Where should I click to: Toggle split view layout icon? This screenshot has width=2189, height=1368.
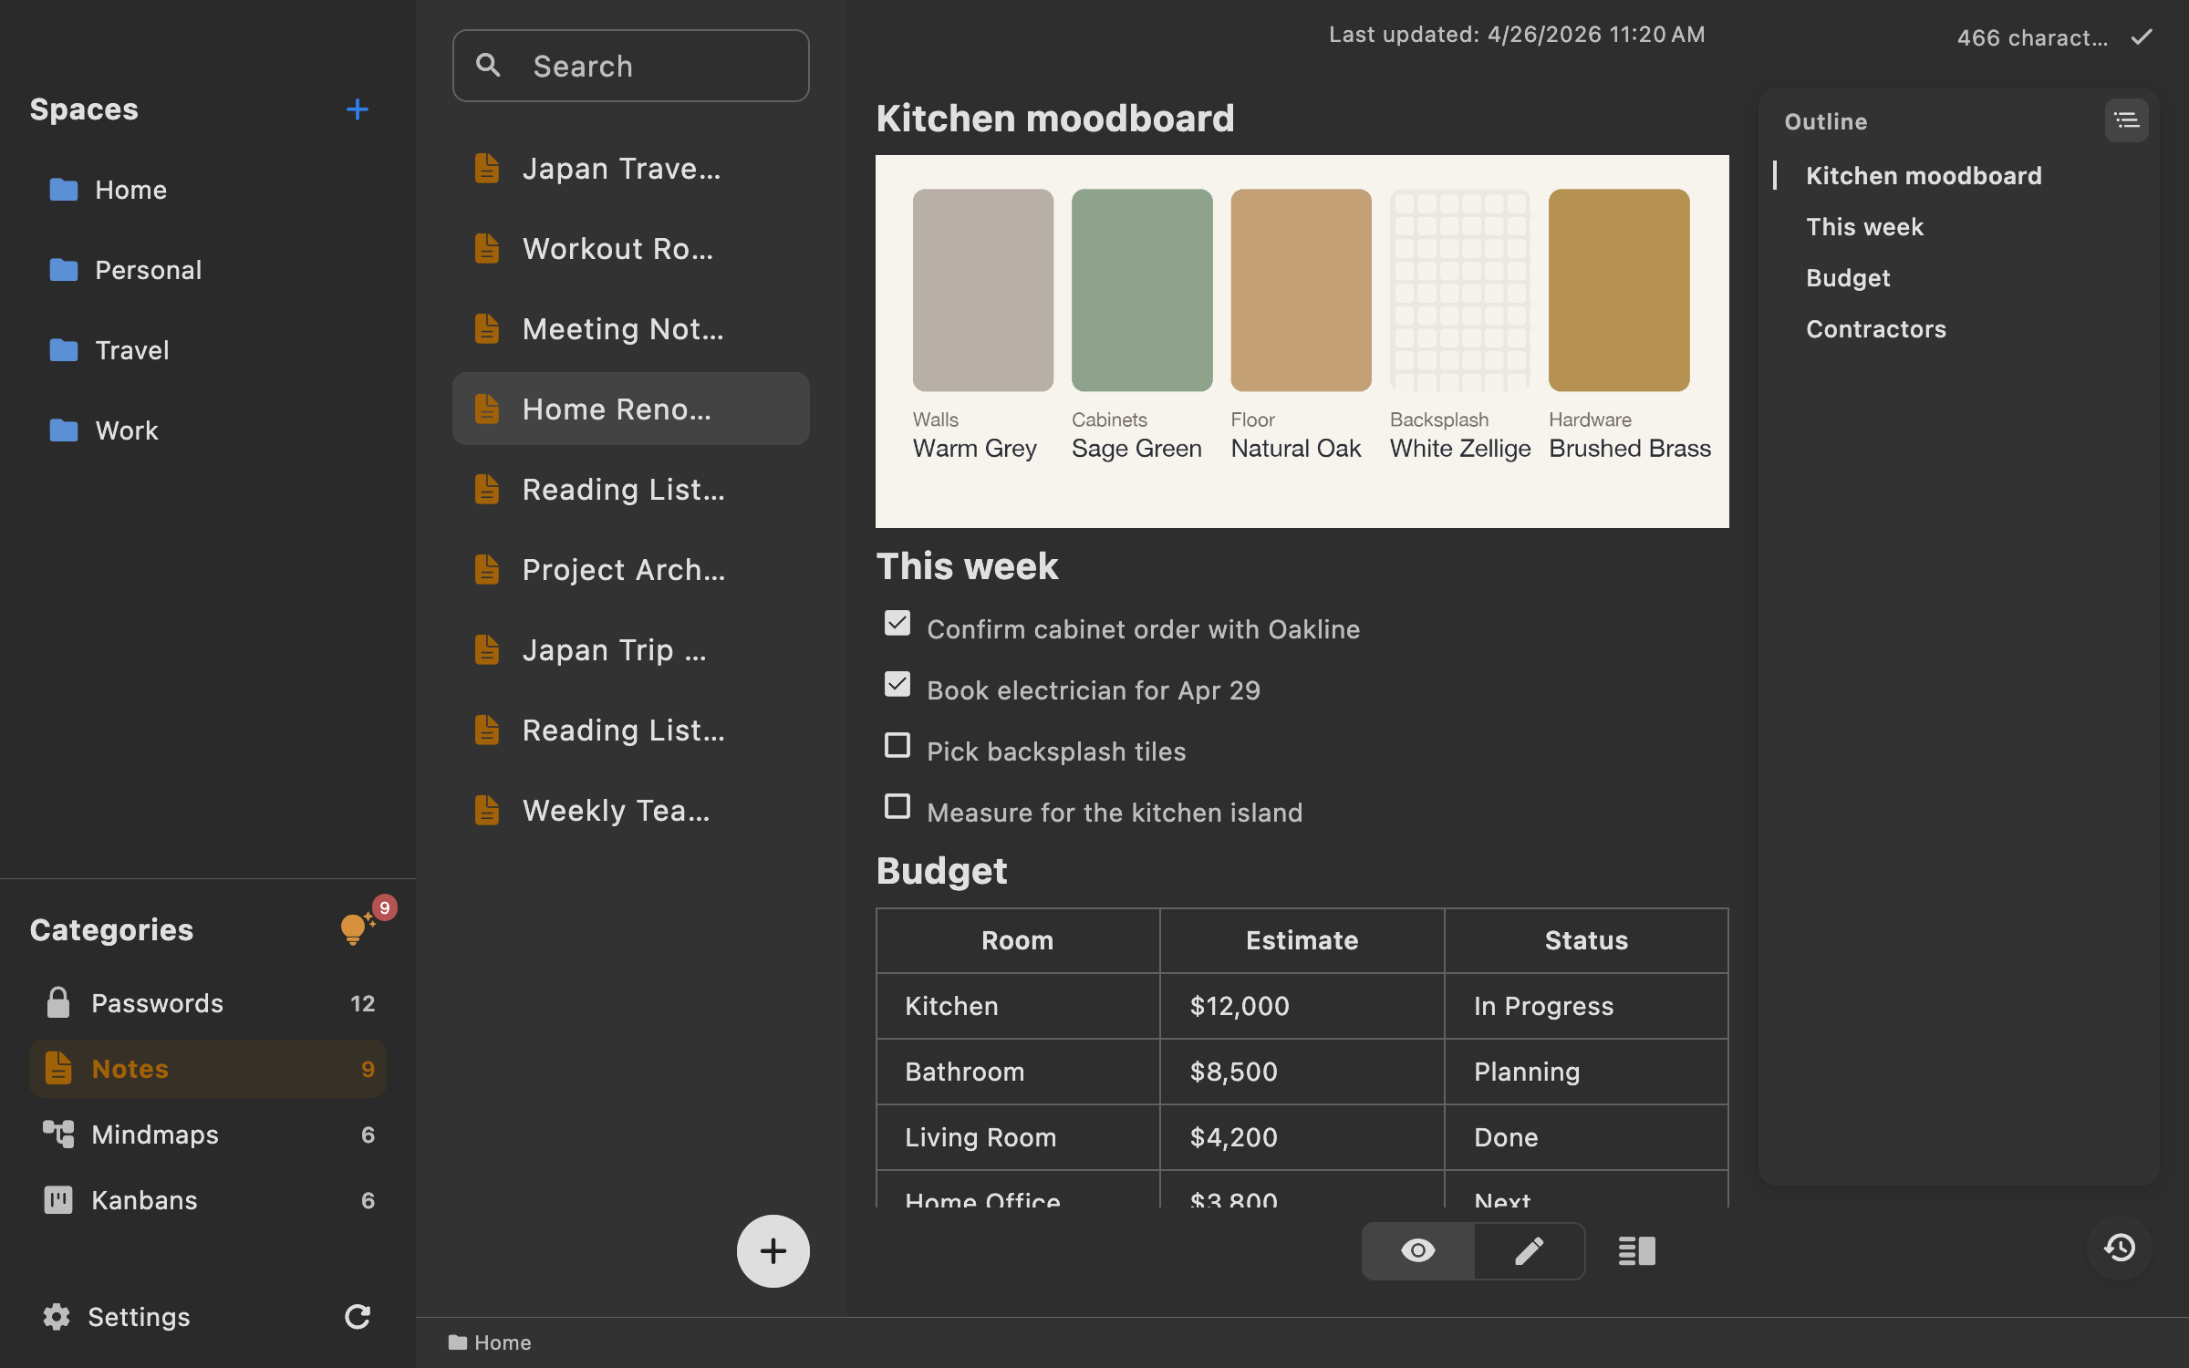pos(1636,1250)
